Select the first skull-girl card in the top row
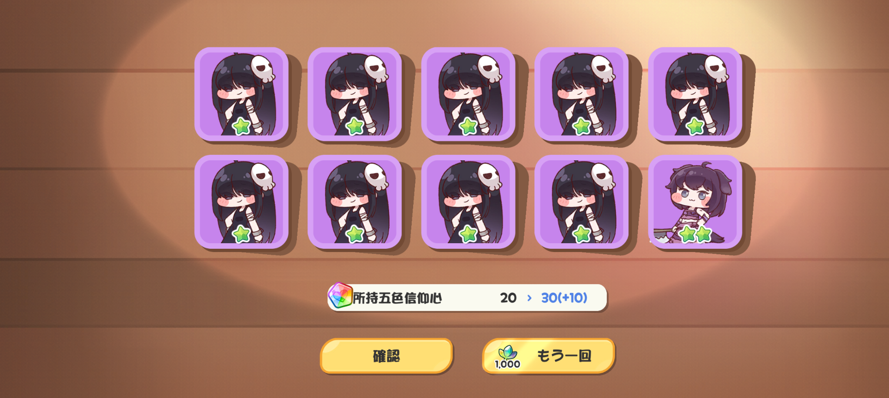Screen dimensions: 889x398 point(242,94)
